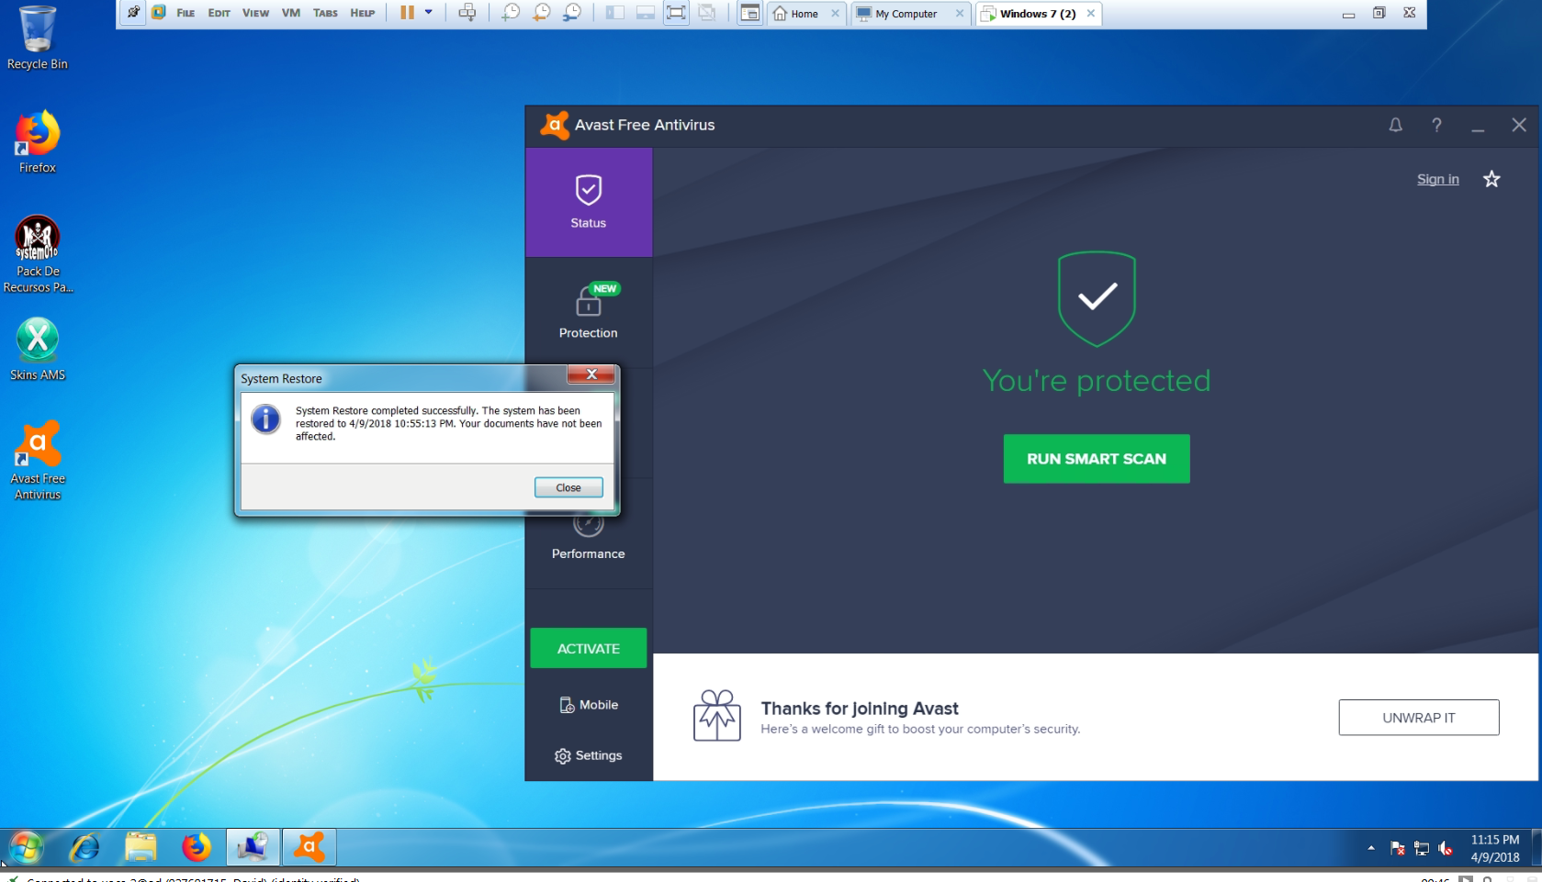The width and height of the screenshot is (1542, 882).
Task: Click the UNWRAP IT button
Action: pyautogui.click(x=1419, y=718)
